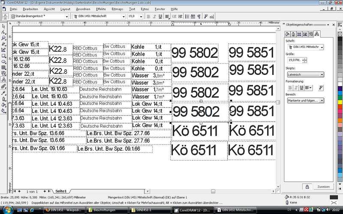This screenshot has width=343, height=214.
Task: Toggle Bold in the property bar
Action: click(x=148, y=16)
